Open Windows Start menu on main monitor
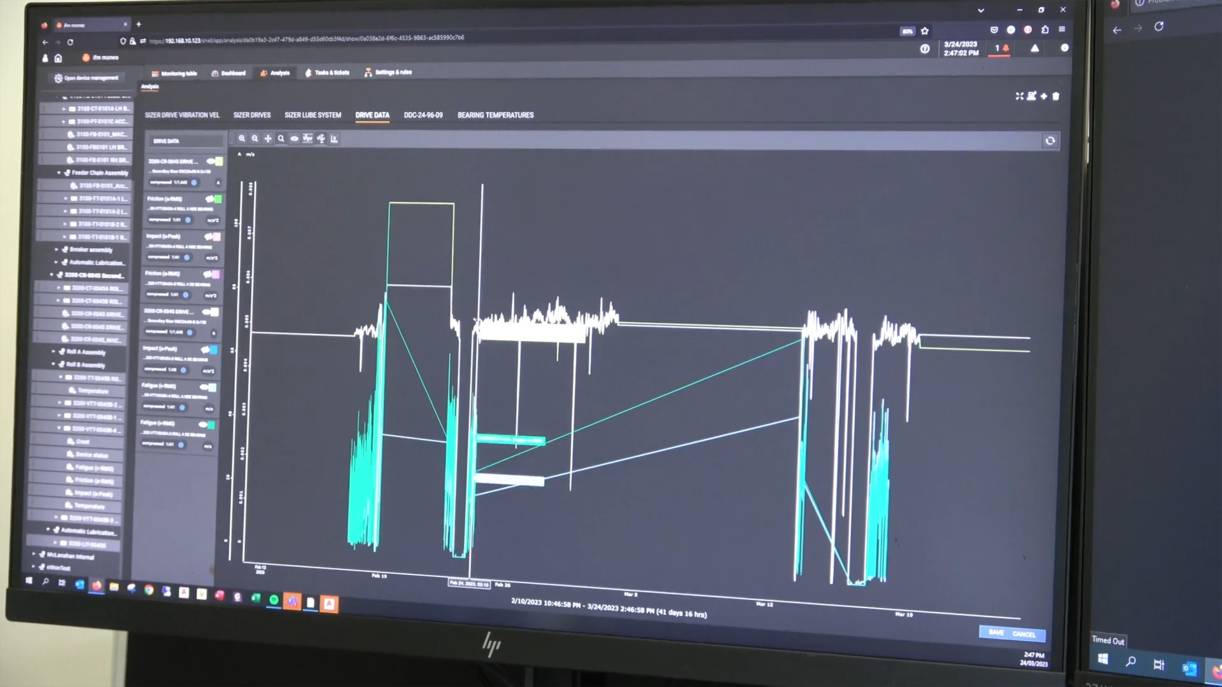Viewport: 1222px width, 687px height. [x=29, y=581]
